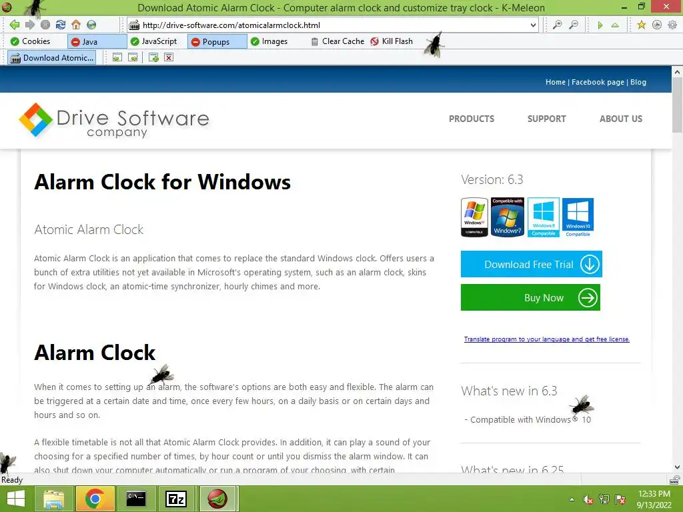683x512 pixels.
Task: Click the address bar URL field
Action: point(333,25)
